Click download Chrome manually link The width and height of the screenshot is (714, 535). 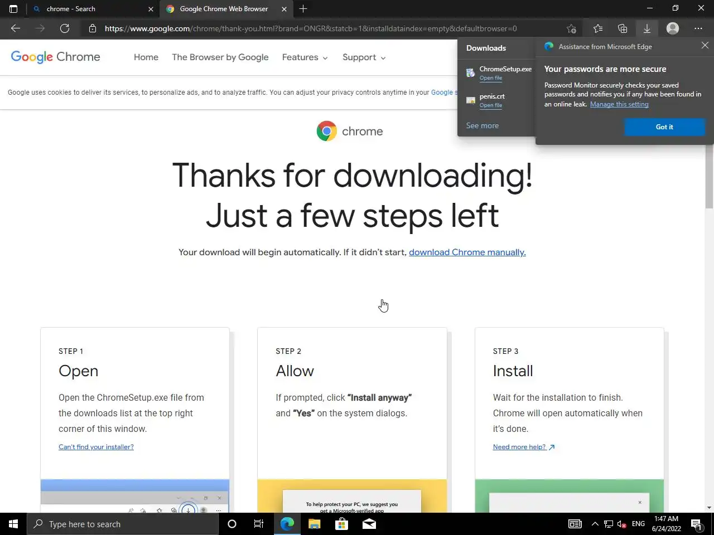tap(467, 252)
